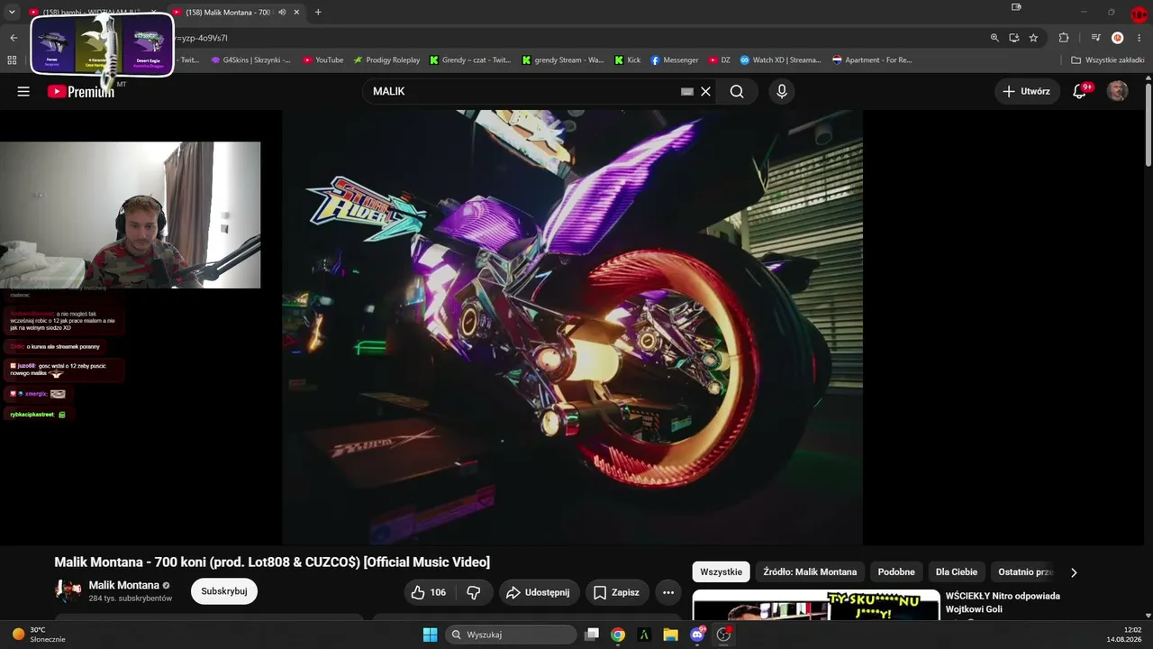Open YouTube notifications bell

point(1079,91)
